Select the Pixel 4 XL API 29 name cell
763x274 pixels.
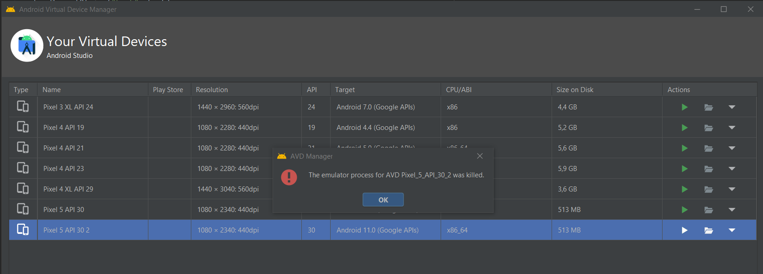93,189
